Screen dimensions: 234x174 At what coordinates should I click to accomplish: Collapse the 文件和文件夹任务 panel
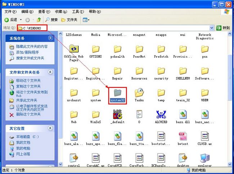tap(50, 72)
